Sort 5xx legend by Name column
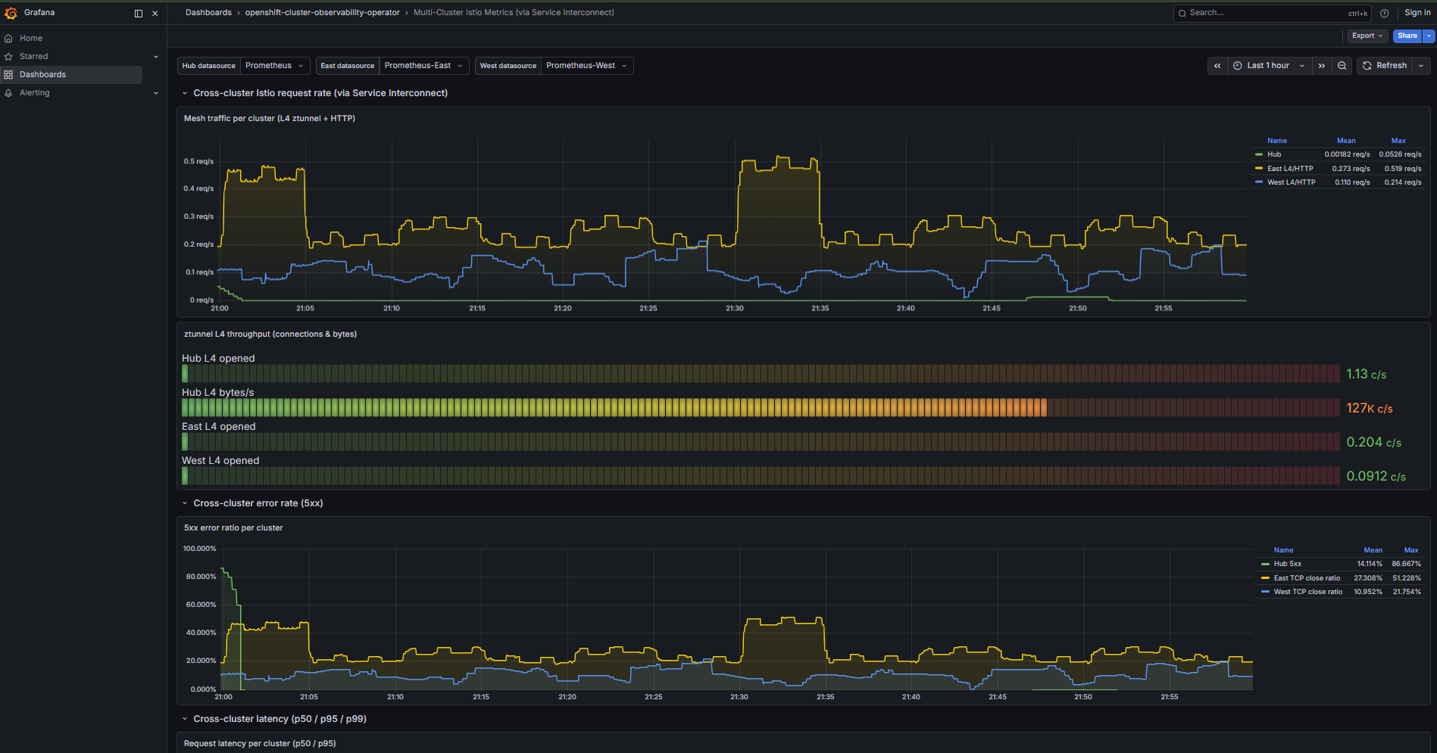This screenshot has width=1437, height=753. [x=1283, y=550]
